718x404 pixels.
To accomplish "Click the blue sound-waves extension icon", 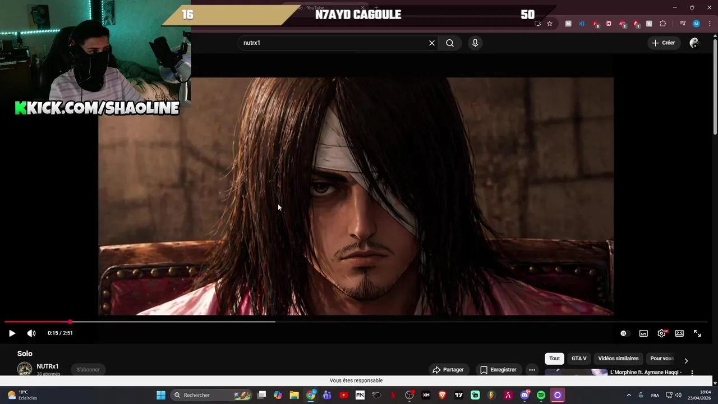I will click(582, 24).
